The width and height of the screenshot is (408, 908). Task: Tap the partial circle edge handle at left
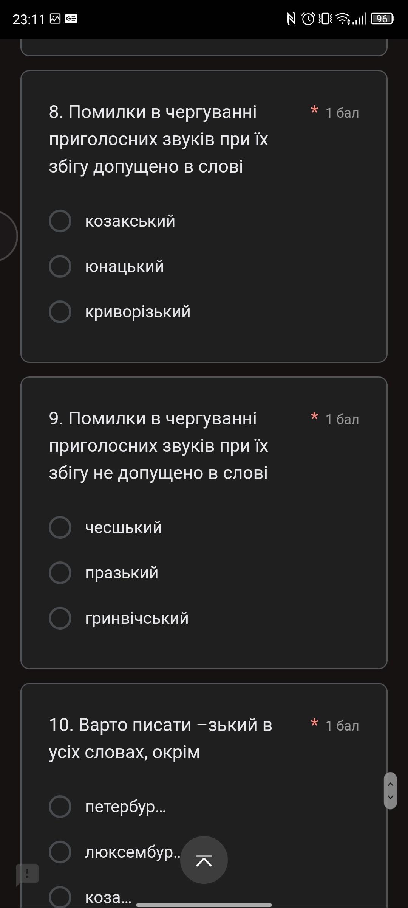(x=8, y=236)
